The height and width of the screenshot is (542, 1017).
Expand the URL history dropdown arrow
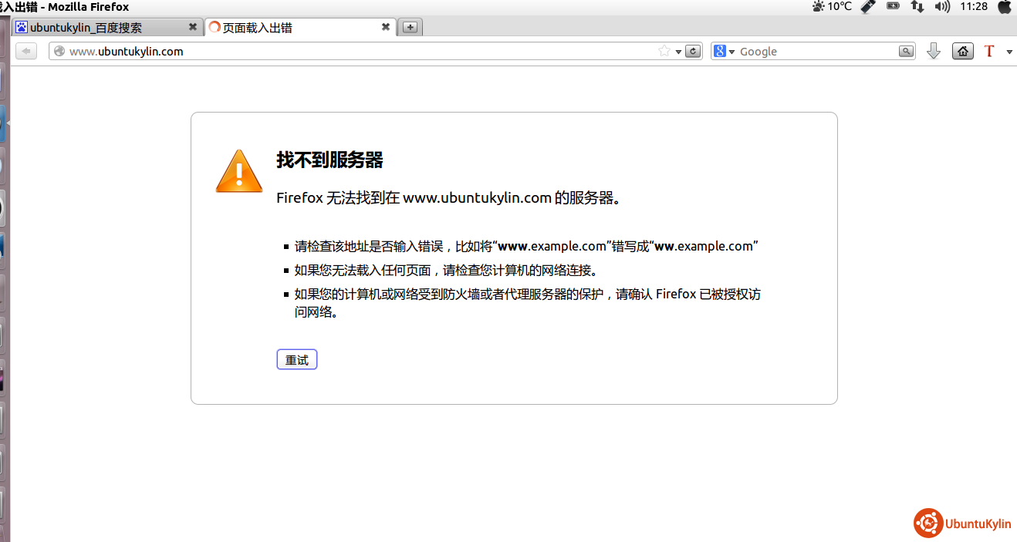click(x=678, y=52)
